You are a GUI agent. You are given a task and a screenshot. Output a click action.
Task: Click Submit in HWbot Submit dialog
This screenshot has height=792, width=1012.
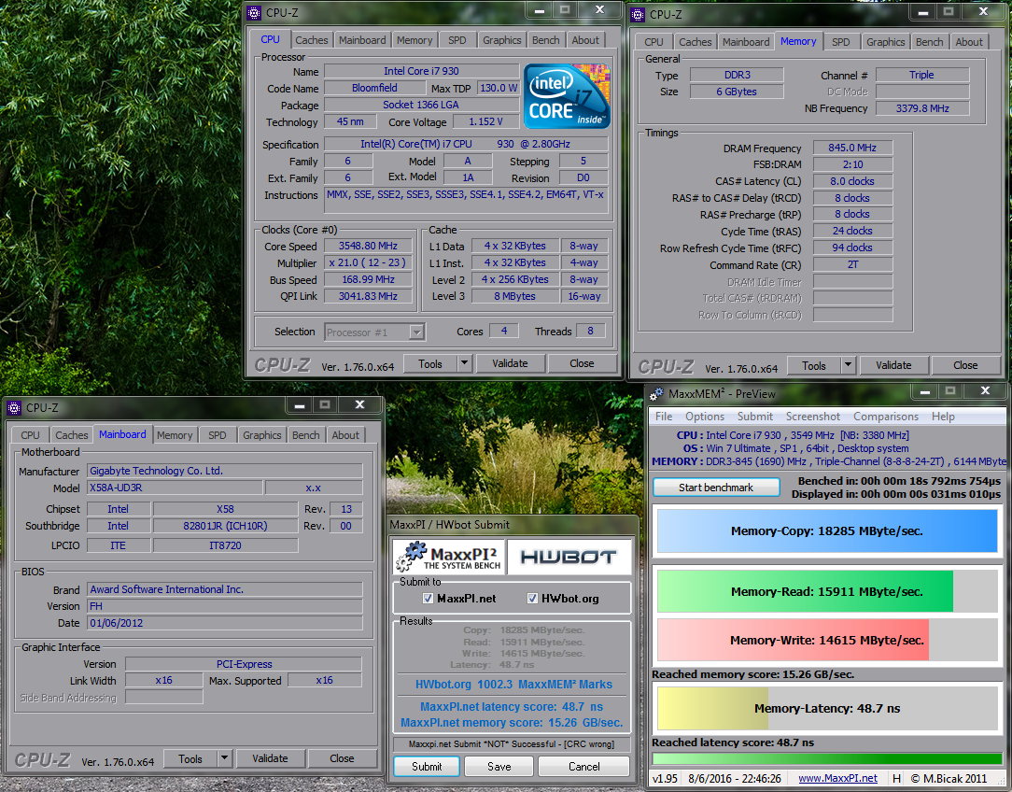click(x=427, y=766)
